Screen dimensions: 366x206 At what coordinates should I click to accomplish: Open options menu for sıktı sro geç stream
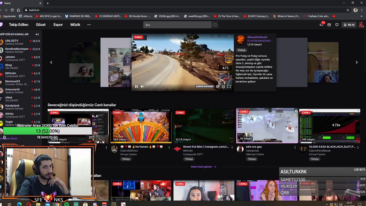click(295, 147)
